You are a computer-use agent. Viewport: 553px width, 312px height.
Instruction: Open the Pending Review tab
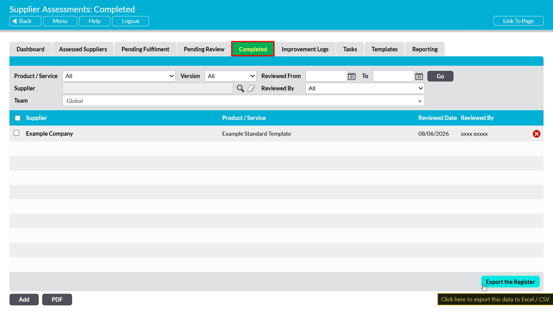[x=204, y=49]
